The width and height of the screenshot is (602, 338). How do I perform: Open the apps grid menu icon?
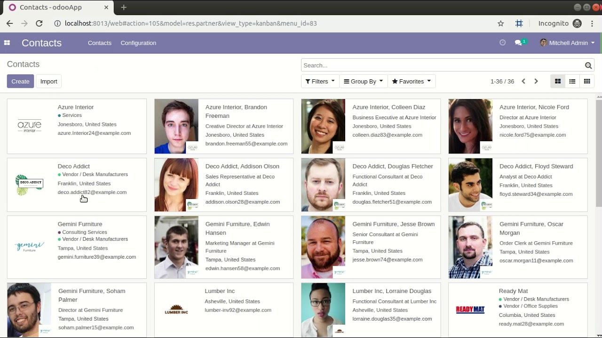pyautogui.click(x=7, y=43)
